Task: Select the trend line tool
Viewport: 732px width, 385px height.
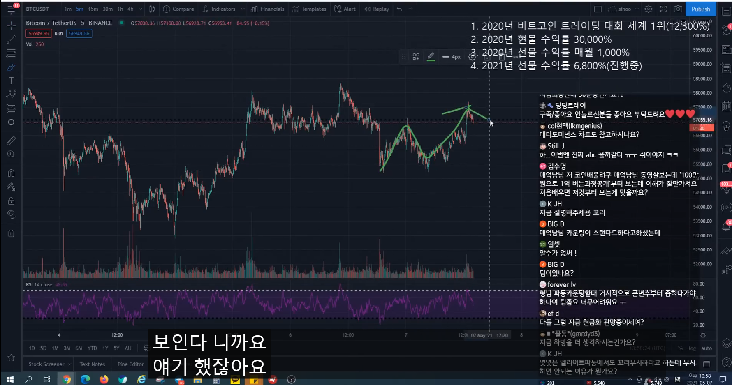Action: [11, 39]
